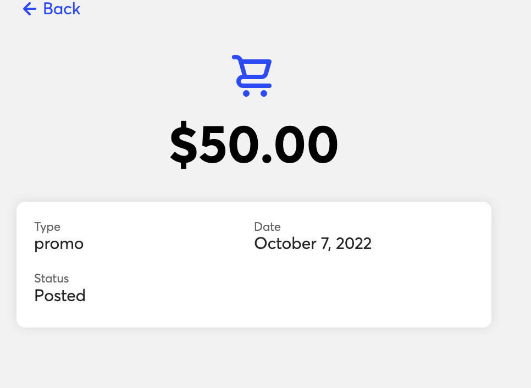Click the cart icon's handle
This screenshot has height=388, width=531.
[x=237, y=58]
